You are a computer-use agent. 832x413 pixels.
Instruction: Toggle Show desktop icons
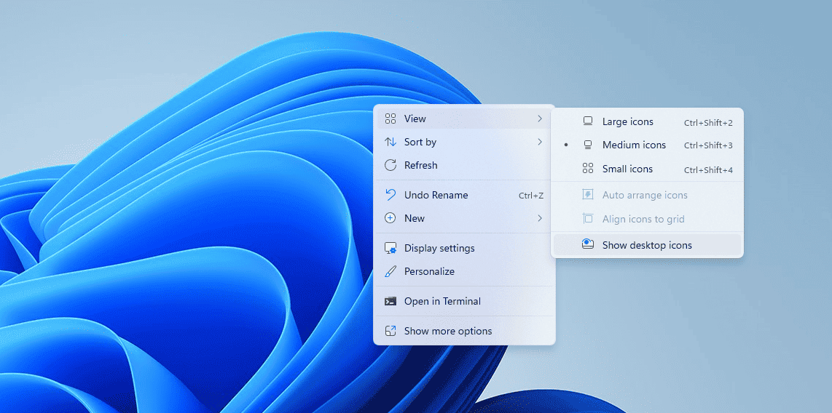[x=647, y=245]
